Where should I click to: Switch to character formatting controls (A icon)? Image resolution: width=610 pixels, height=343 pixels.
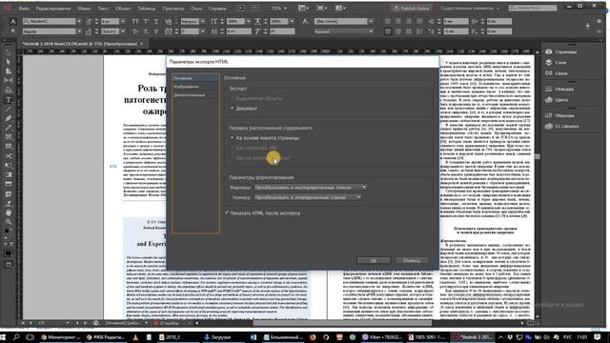[12, 22]
